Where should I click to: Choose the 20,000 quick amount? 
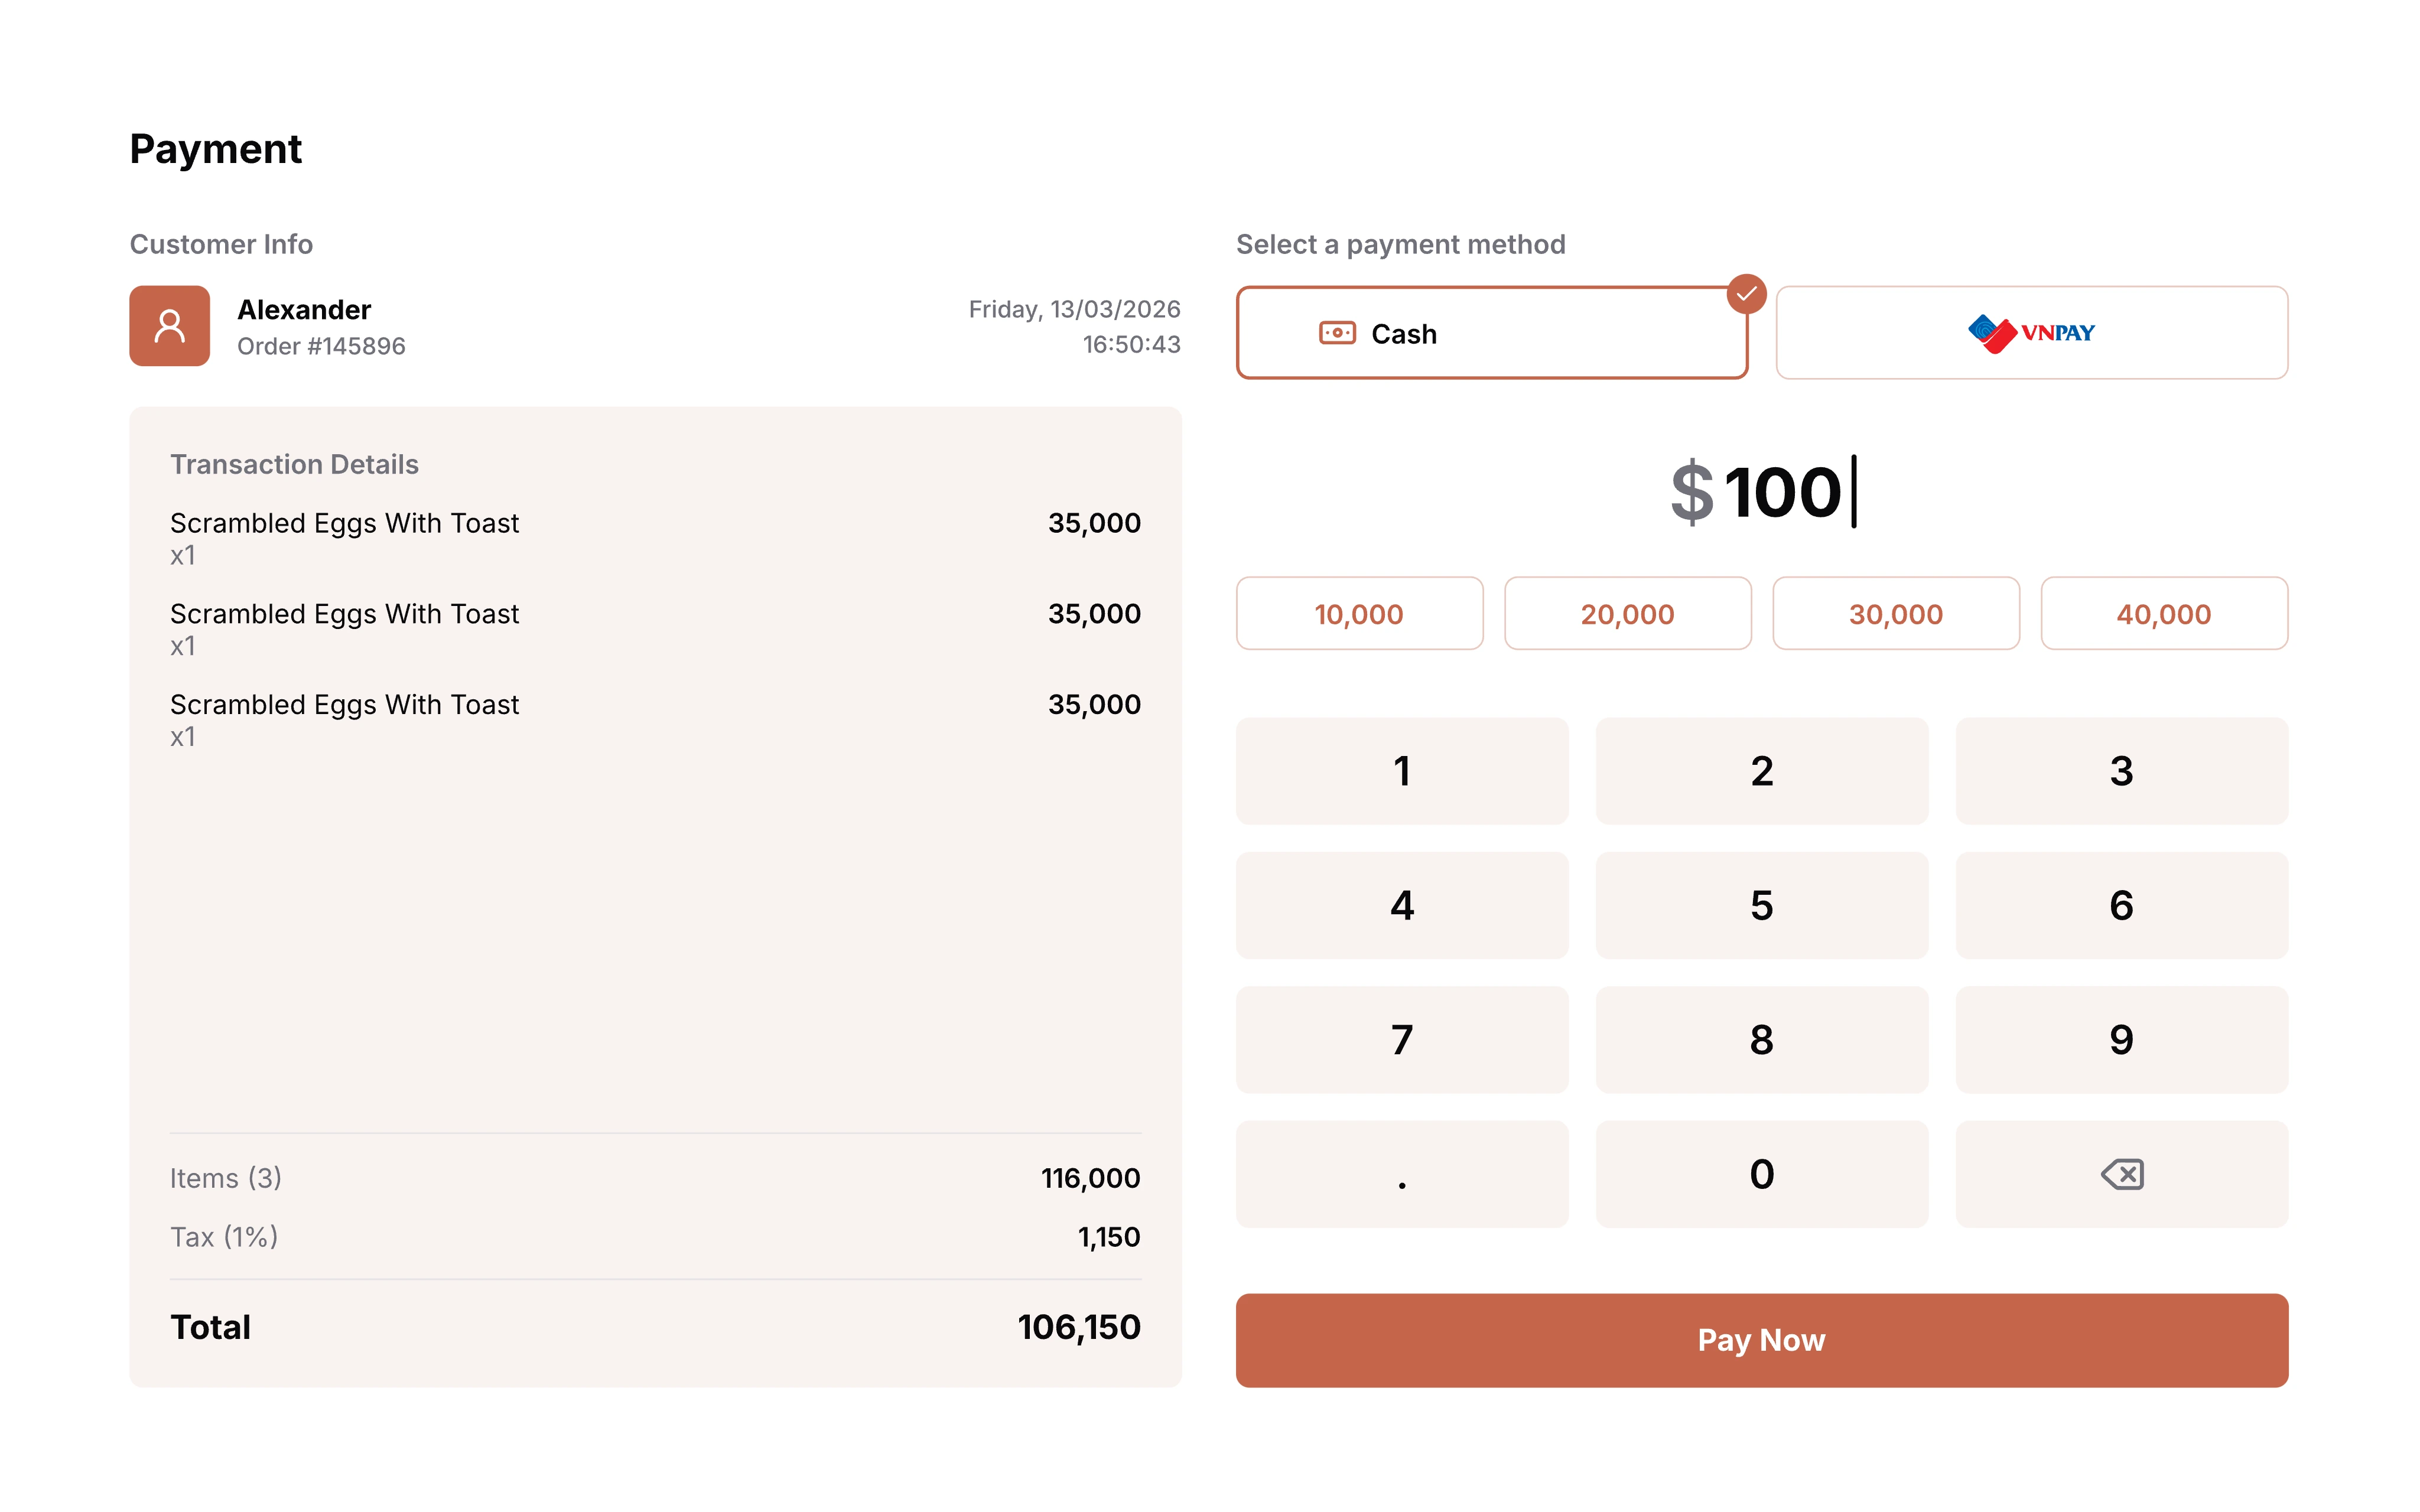[1627, 613]
